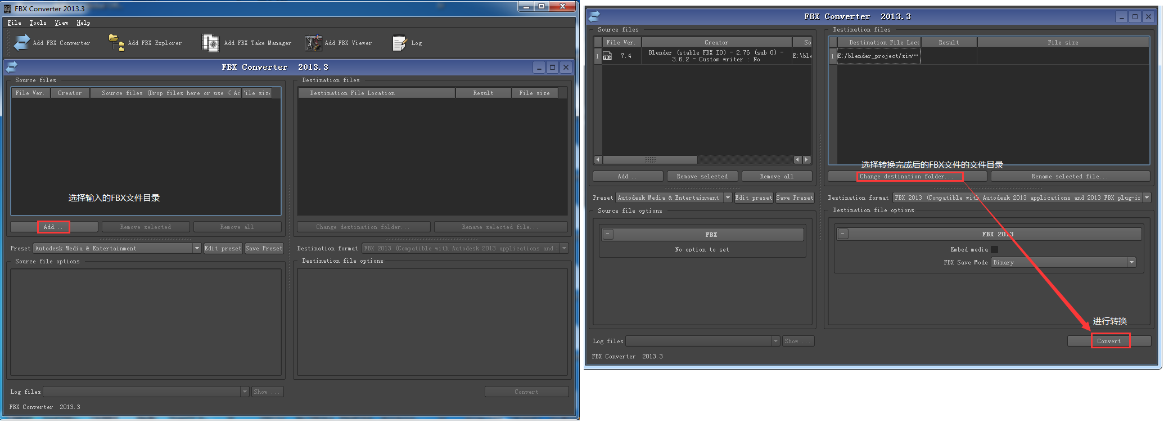
Task: Maximize the left inner FBX Converter panel
Action: coord(552,68)
